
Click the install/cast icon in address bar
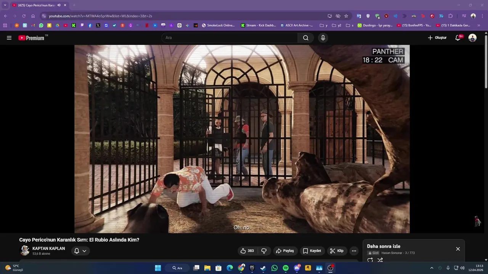pos(330,16)
